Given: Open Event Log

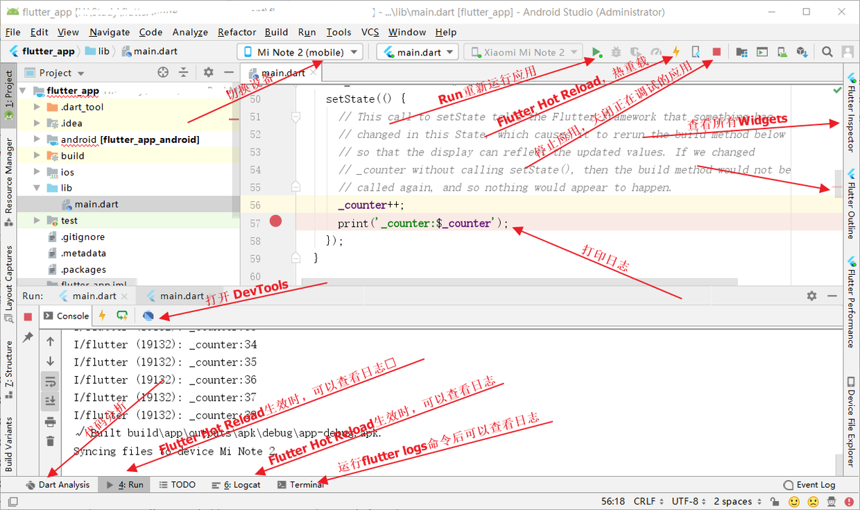Looking at the screenshot, I should (809, 485).
